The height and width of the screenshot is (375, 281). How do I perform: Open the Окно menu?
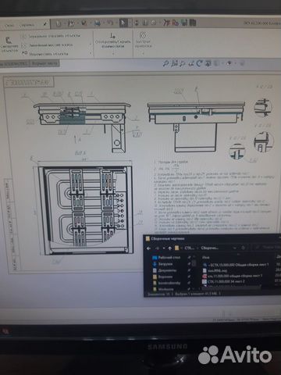[9, 26]
